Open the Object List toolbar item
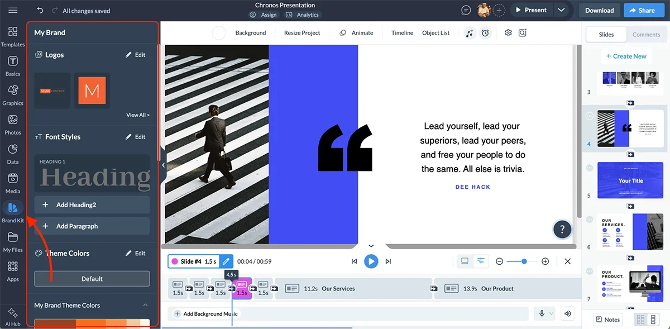The width and height of the screenshot is (670, 329). 435,33
